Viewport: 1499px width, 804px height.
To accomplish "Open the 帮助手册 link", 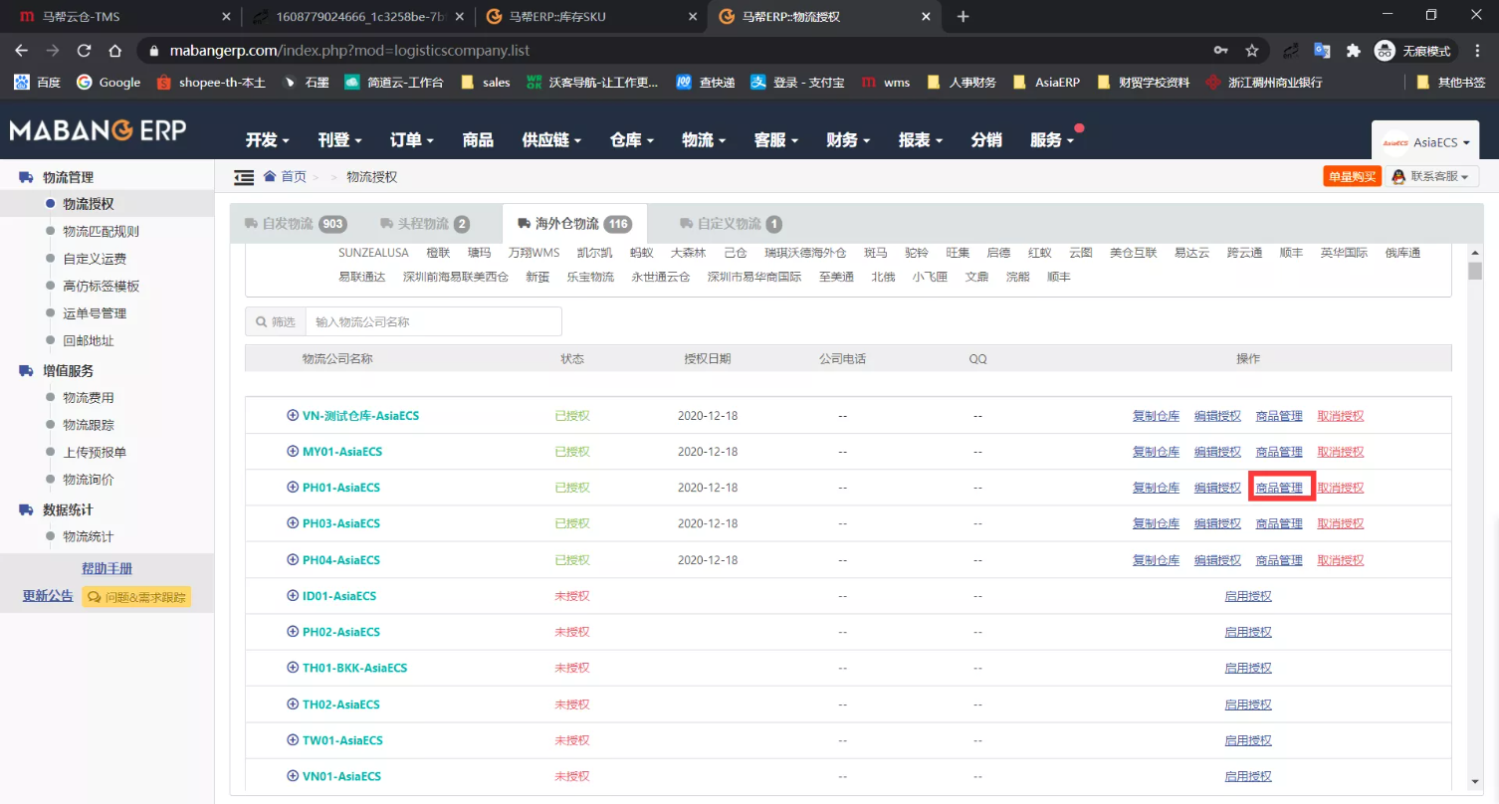I will pyautogui.click(x=107, y=569).
